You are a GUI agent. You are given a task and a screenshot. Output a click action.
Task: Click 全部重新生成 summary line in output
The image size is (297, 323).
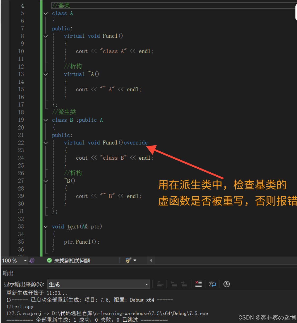pos(87,320)
